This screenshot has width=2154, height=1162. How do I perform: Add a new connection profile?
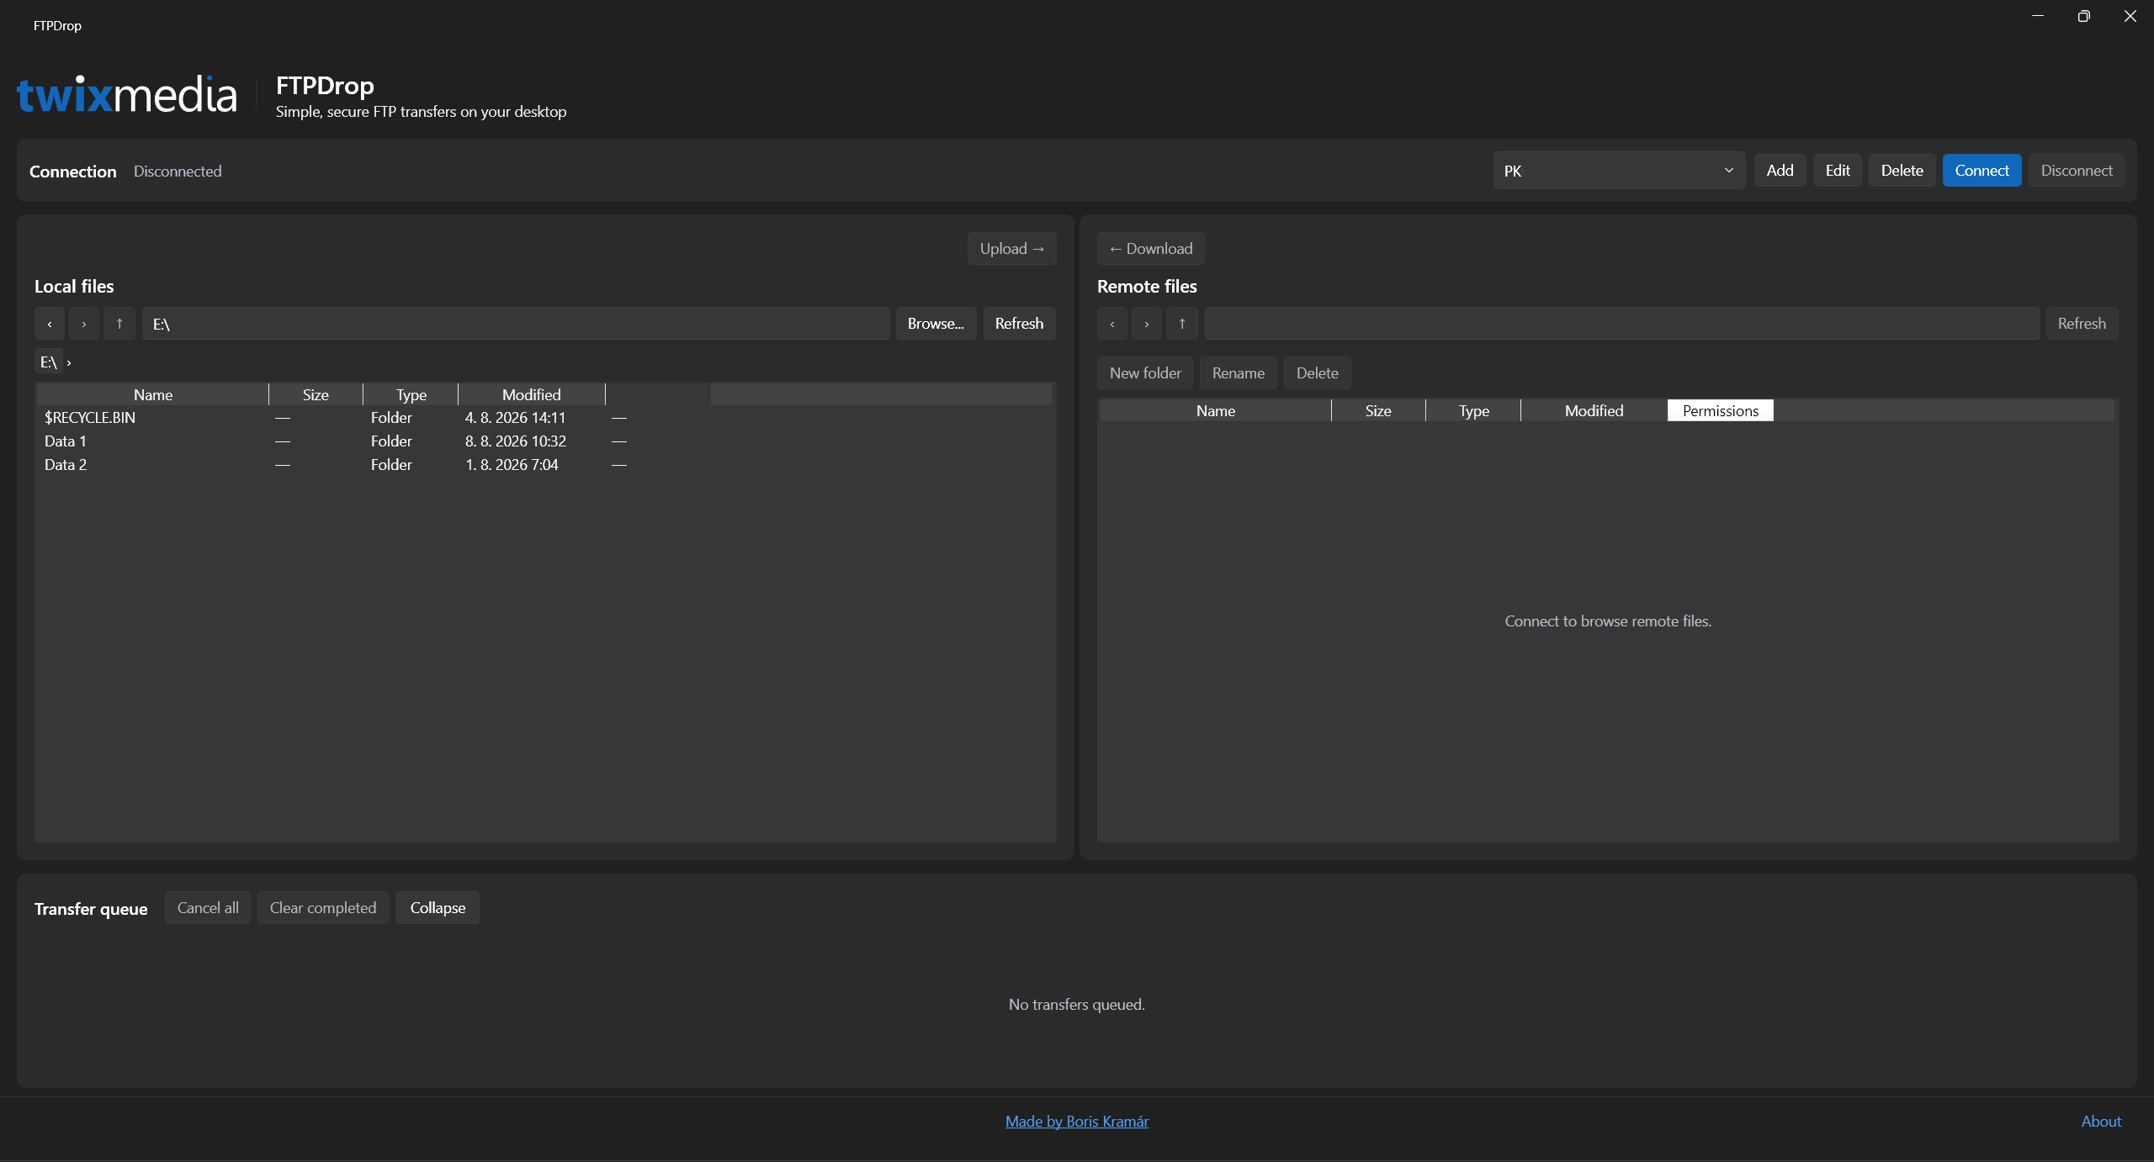1780,171
